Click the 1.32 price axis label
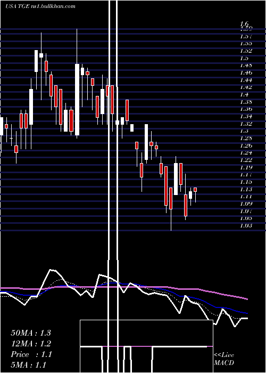Screen dimensions: 266x373 click(246, 124)
